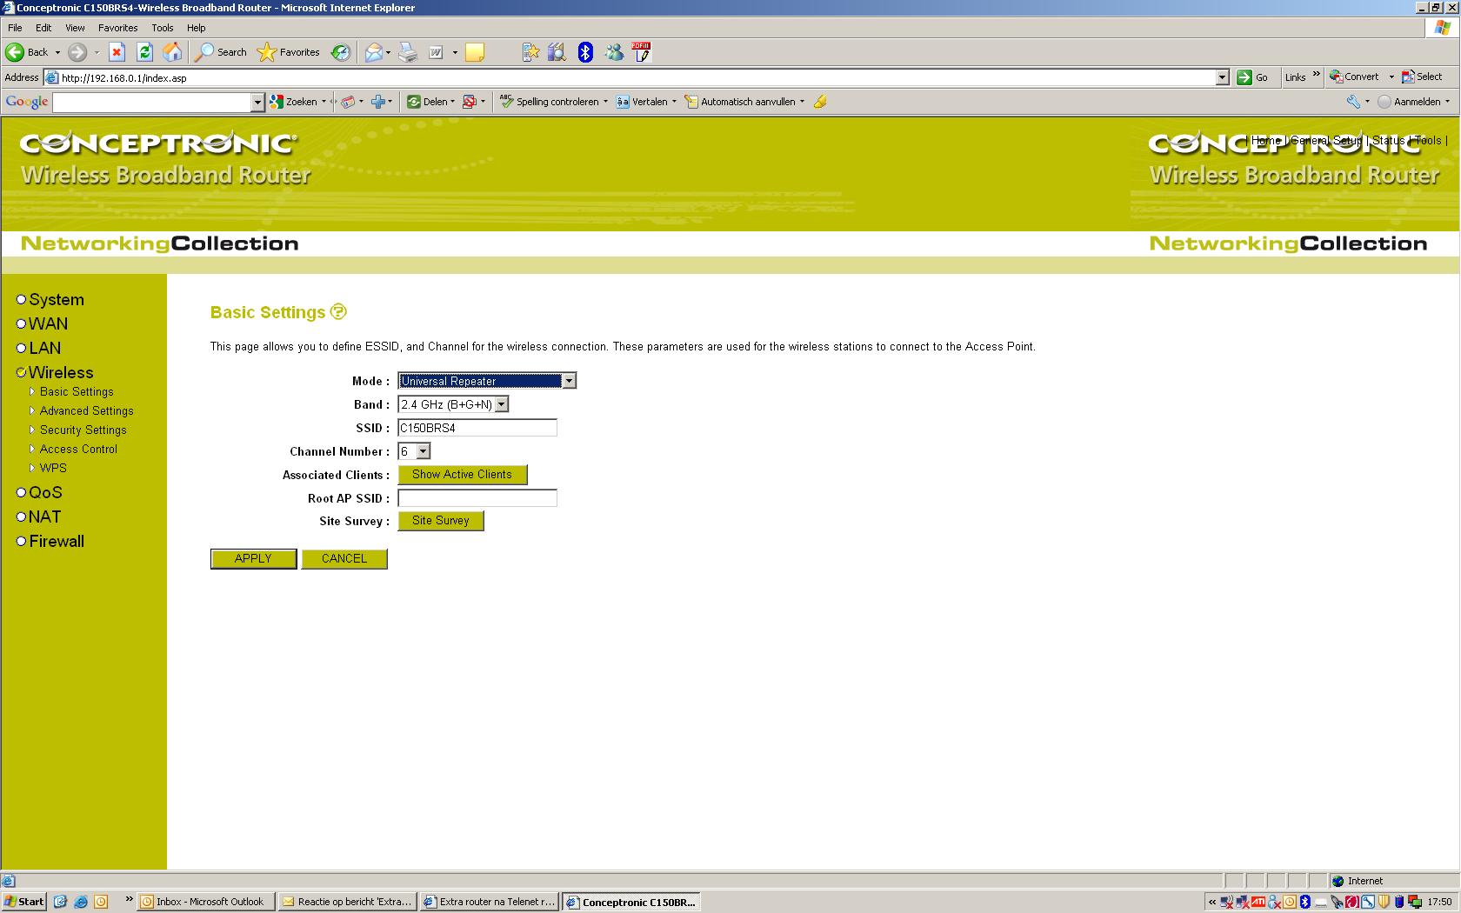The width and height of the screenshot is (1461, 913).
Task: Click the Bluetooth icon in IE toolbar
Action: click(x=585, y=52)
